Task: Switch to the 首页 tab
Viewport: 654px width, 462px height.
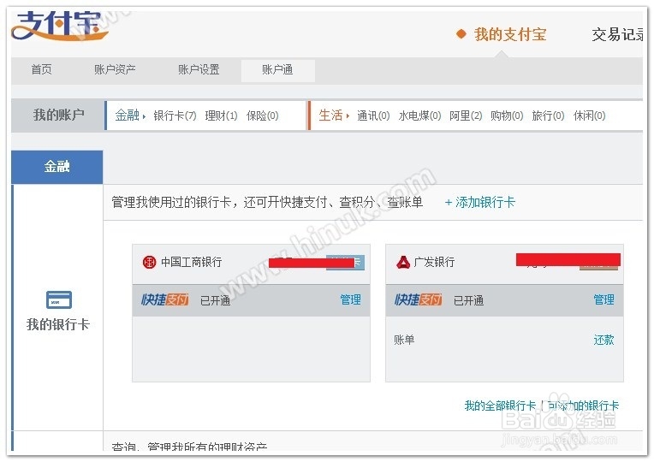Action: 42,69
